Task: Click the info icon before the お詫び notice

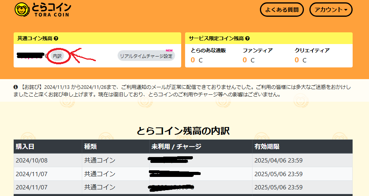Action: tap(16, 87)
